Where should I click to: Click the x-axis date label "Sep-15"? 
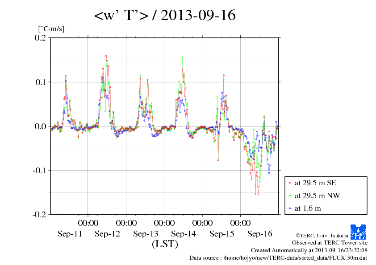pos(221,234)
